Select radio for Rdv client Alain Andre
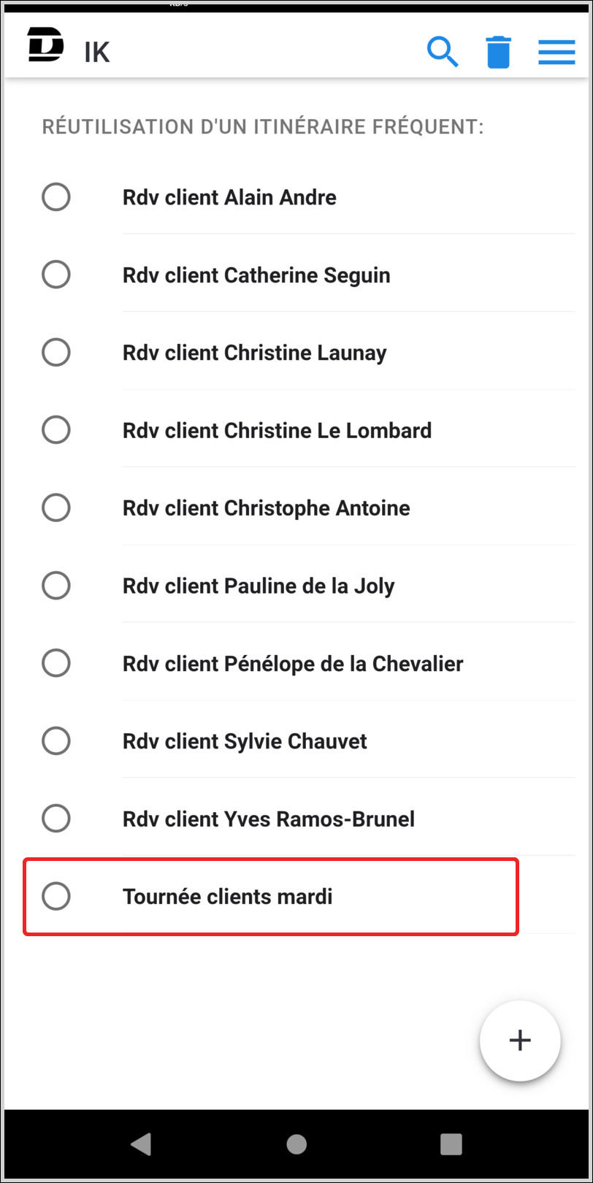The height and width of the screenshot is (1183, 593). (56, 197)
